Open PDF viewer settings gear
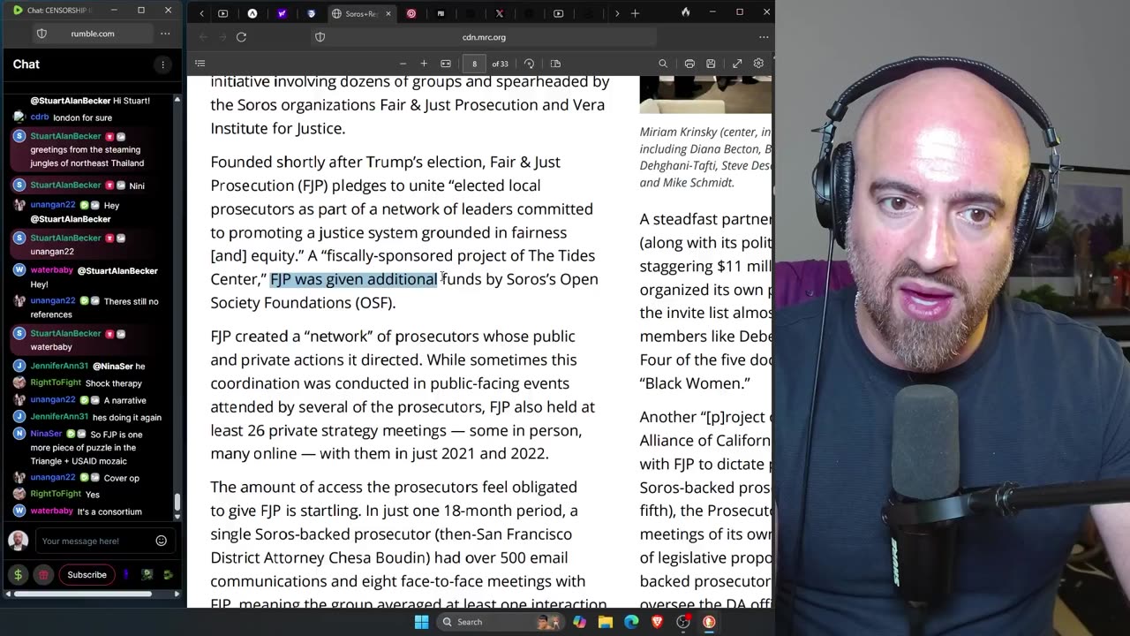This screenshot has width=1130, height=636. click(758, 64)
